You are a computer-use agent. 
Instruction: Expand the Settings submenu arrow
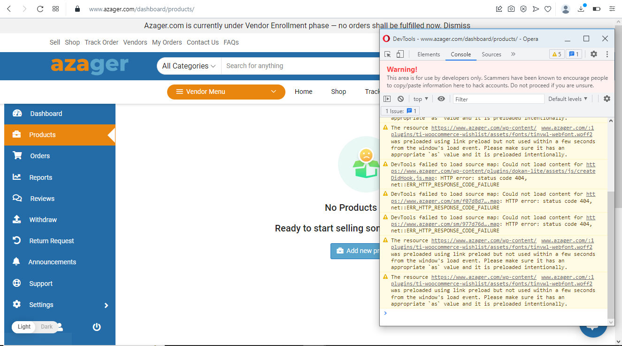[x=106, y=305]
